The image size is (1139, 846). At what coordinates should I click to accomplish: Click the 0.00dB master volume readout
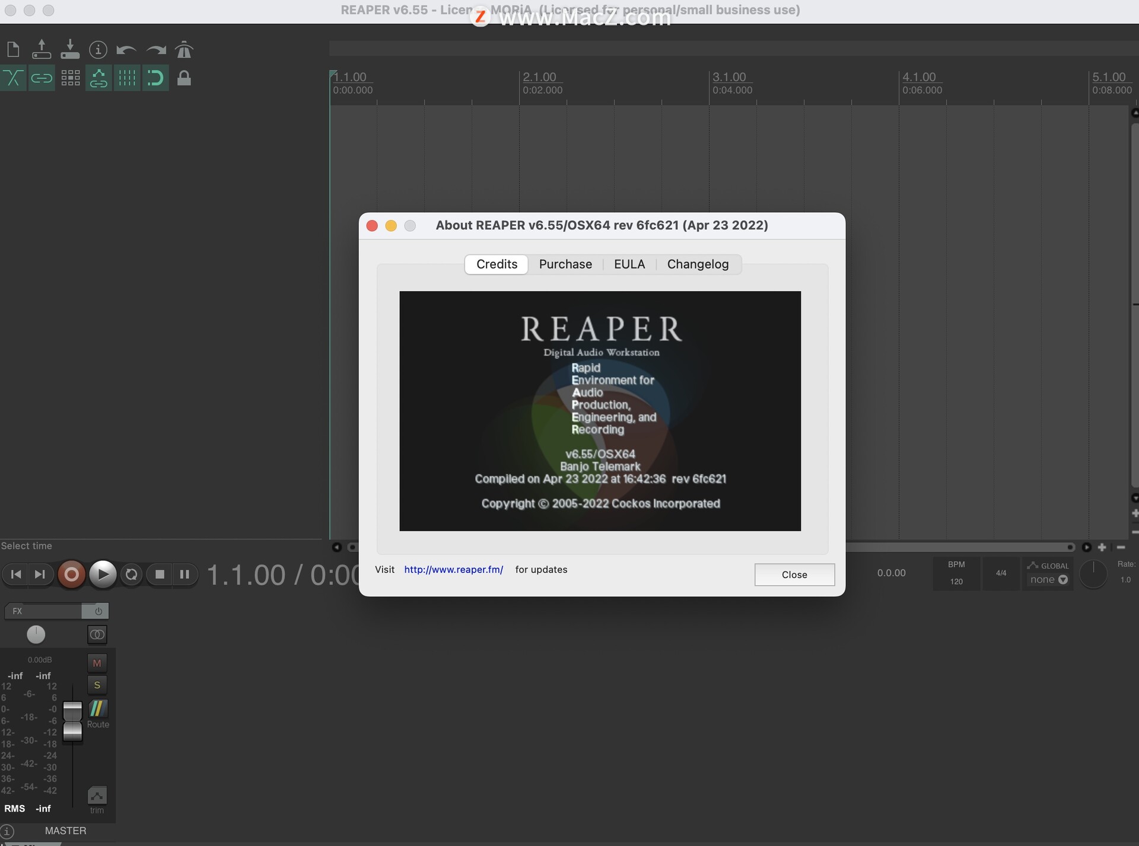click(40, 660)
